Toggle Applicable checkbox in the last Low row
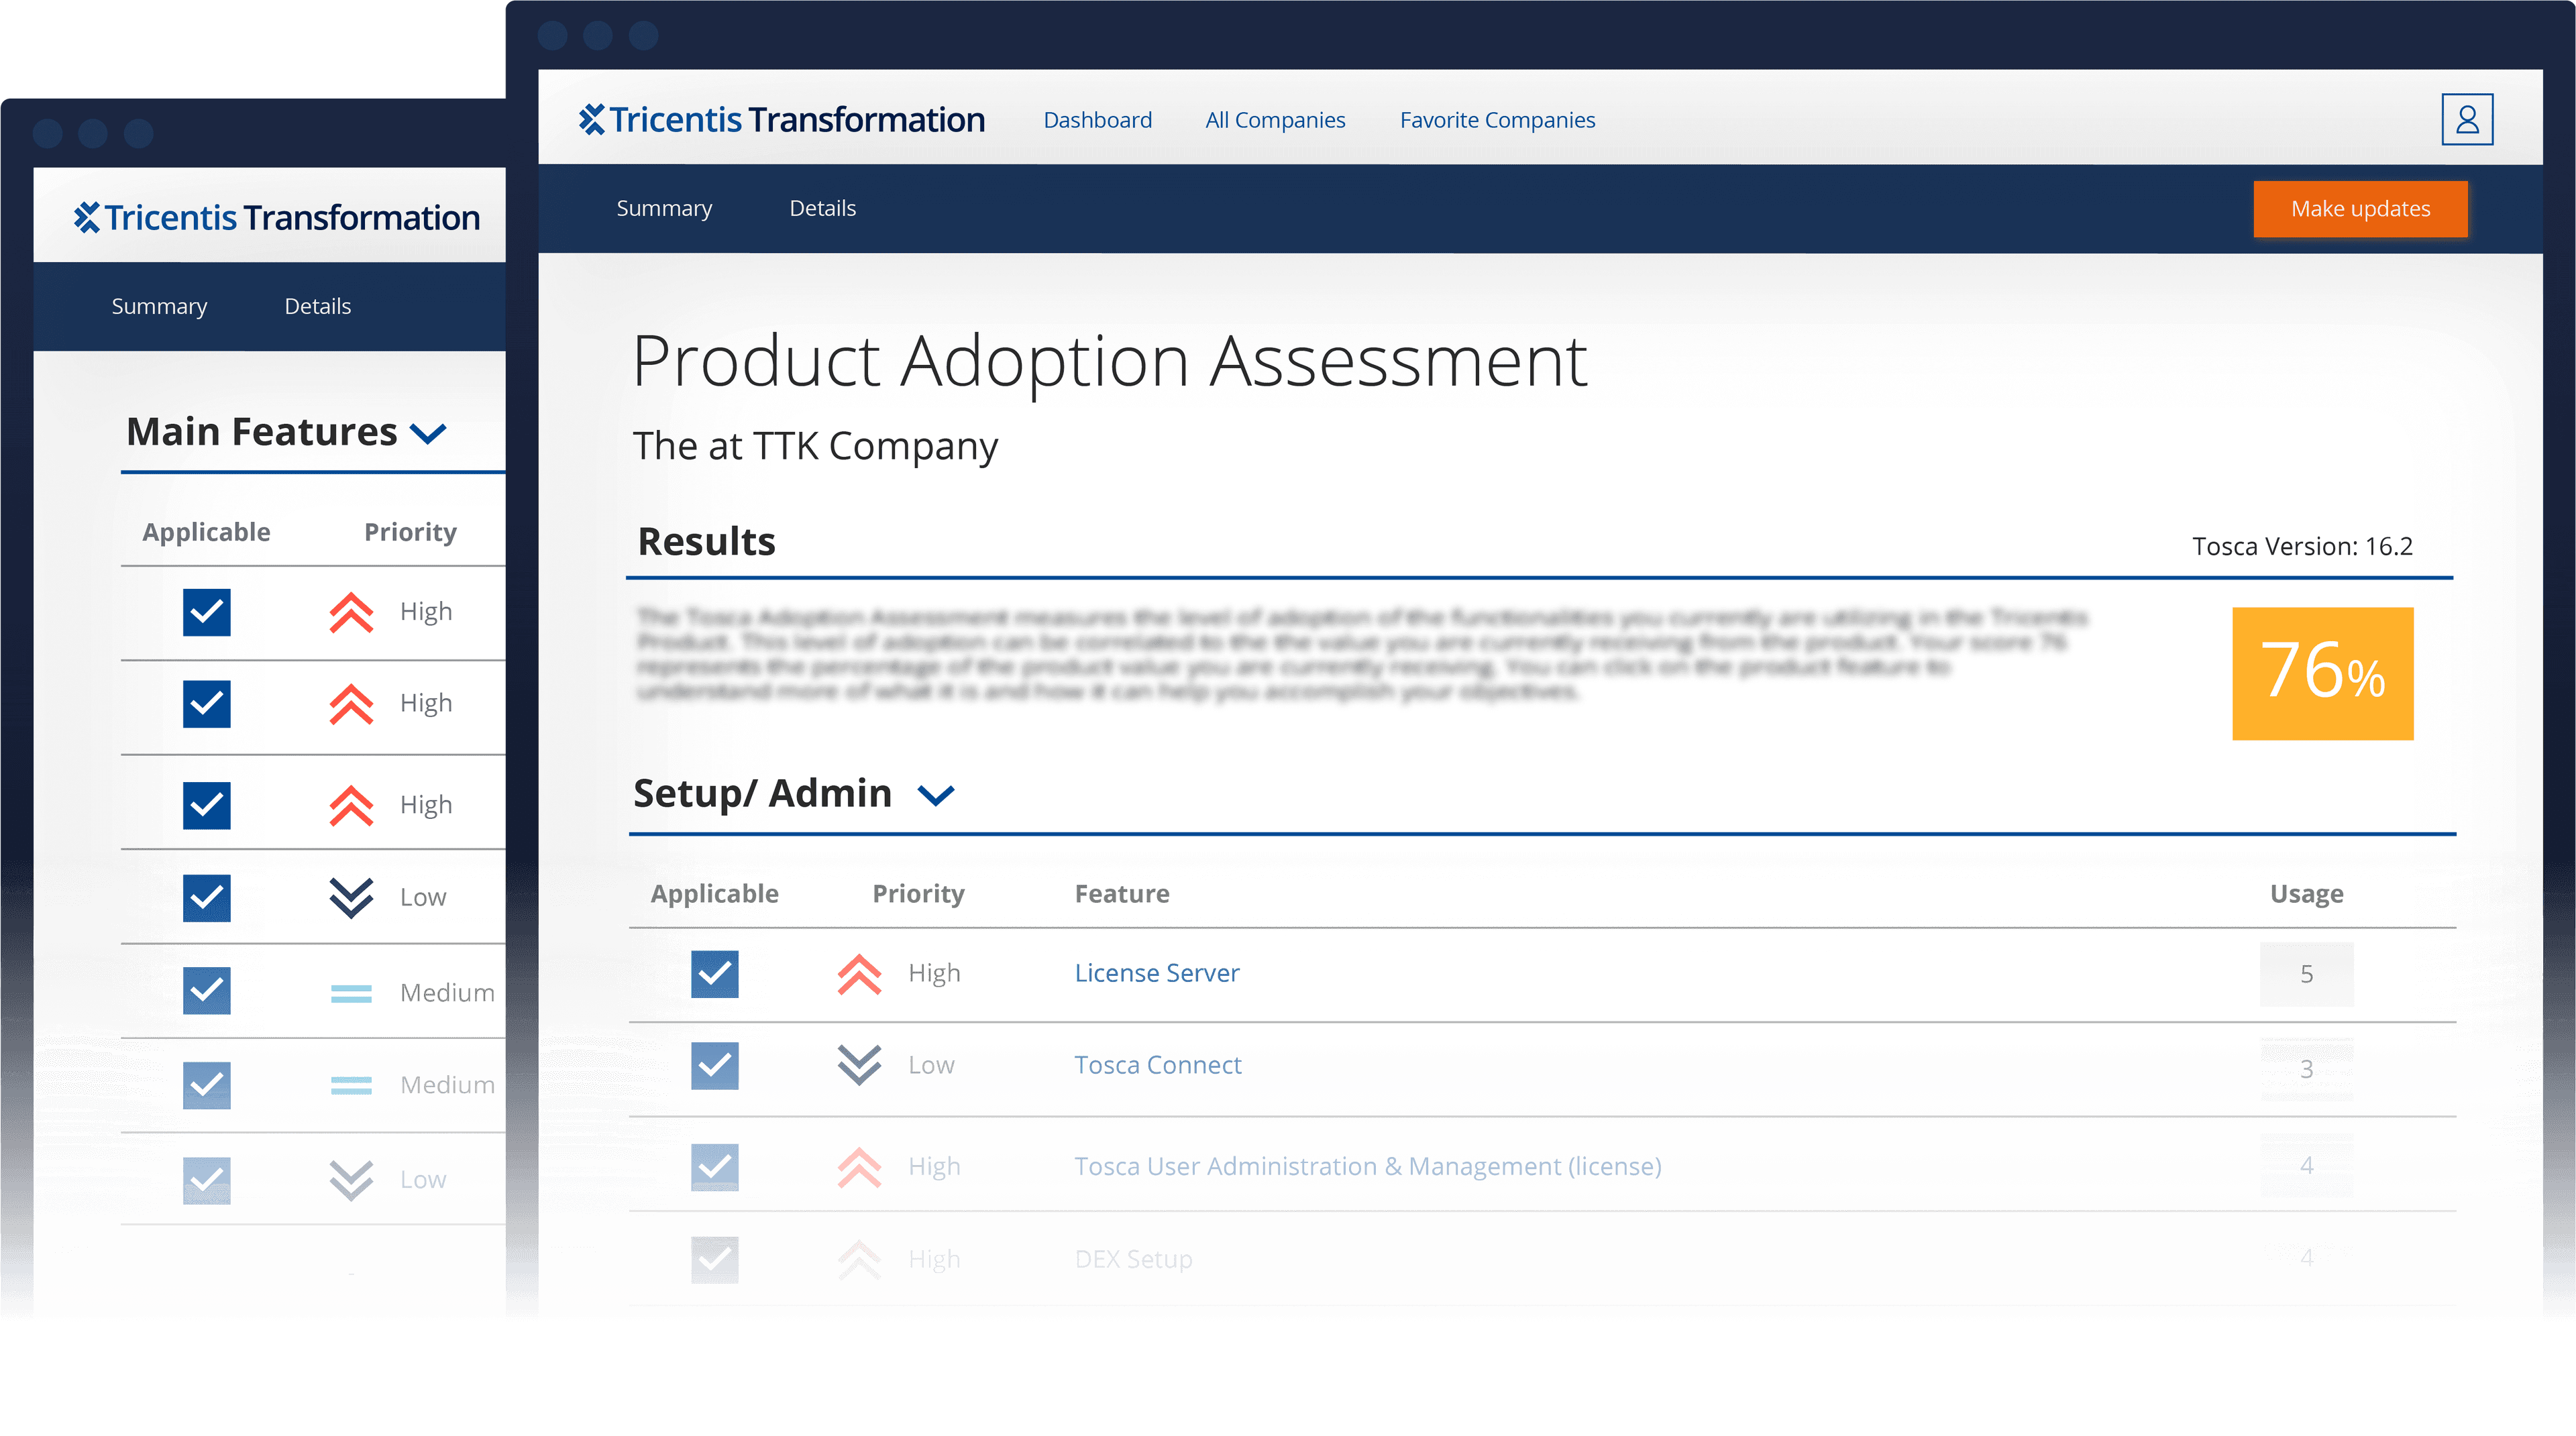 tap(207, 1180)
